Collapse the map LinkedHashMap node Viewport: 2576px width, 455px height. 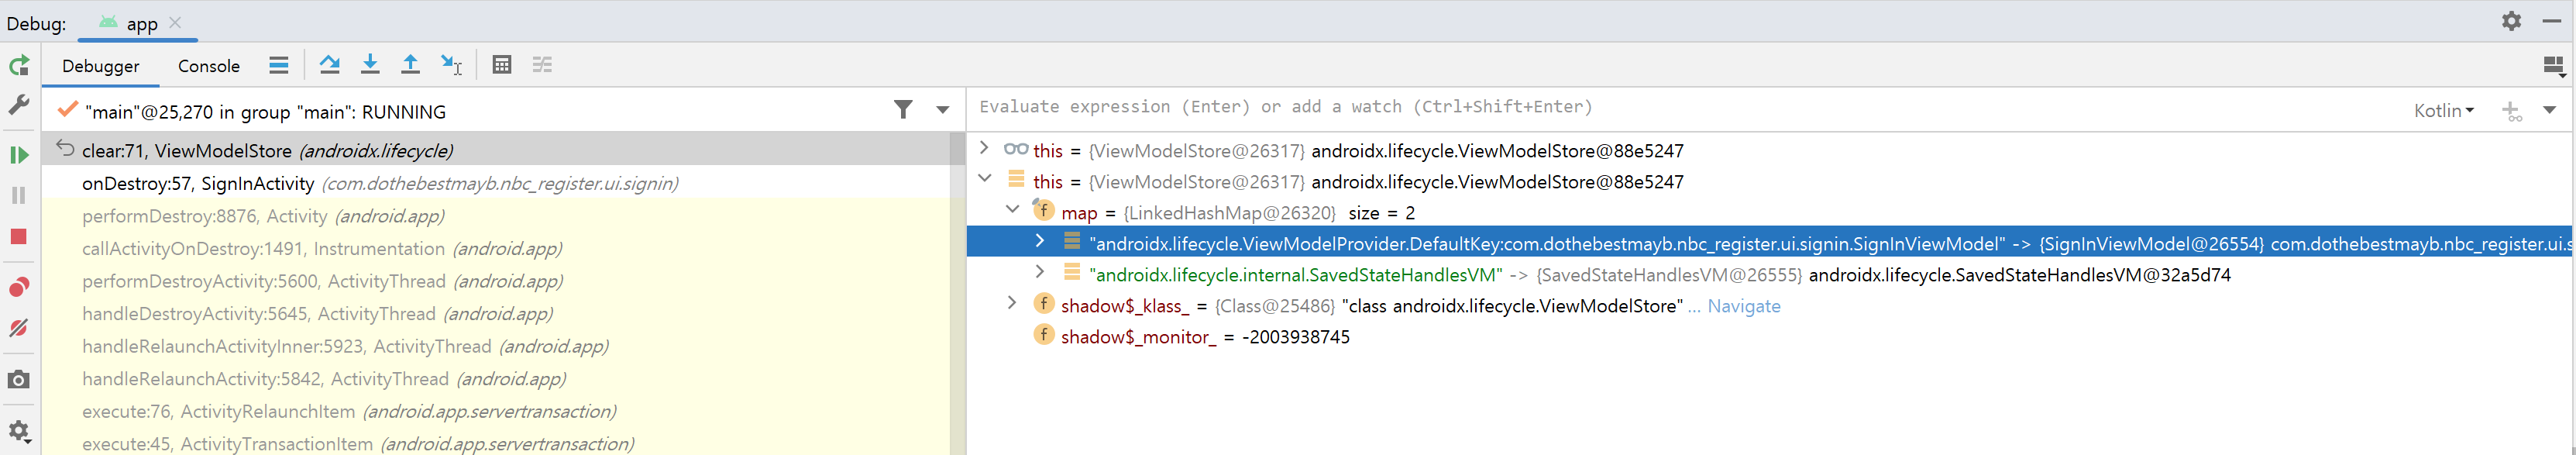[x=1012, y=210]
